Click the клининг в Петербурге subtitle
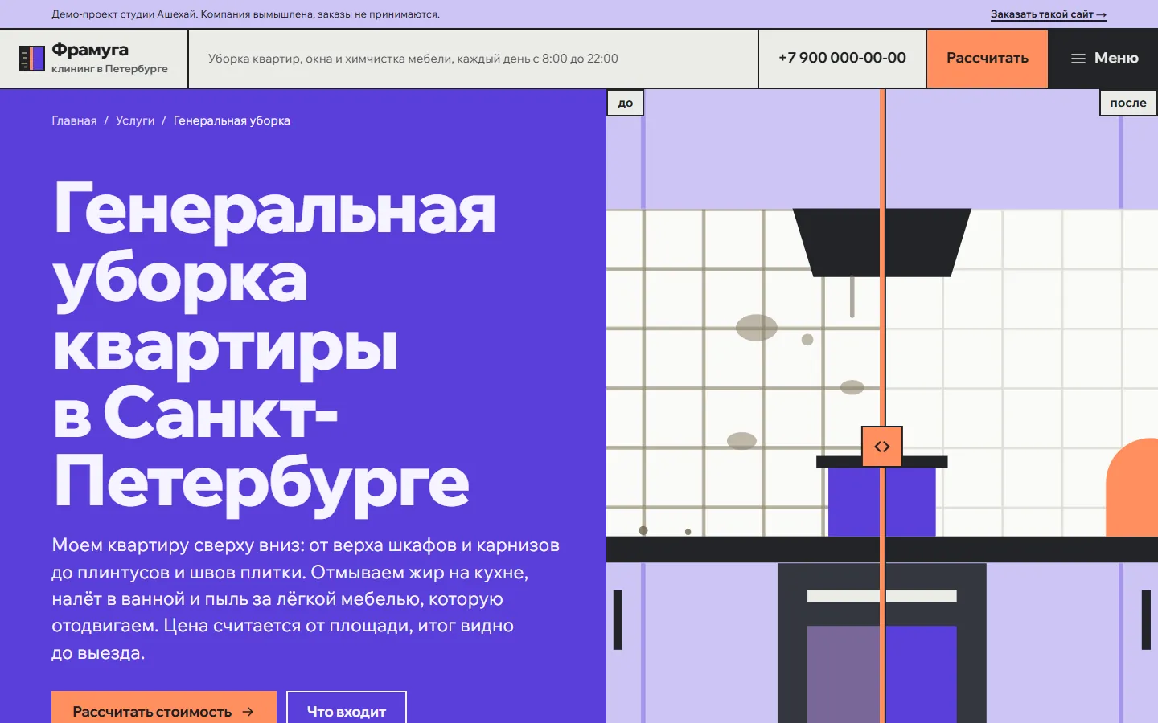This screenshot has width=1158, height=723. (x=109, y=69)
